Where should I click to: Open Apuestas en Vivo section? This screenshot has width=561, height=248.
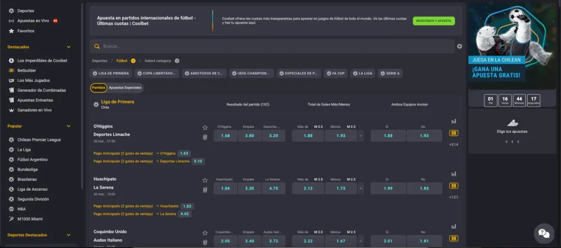pyautogui.click(x=33, y=21)
